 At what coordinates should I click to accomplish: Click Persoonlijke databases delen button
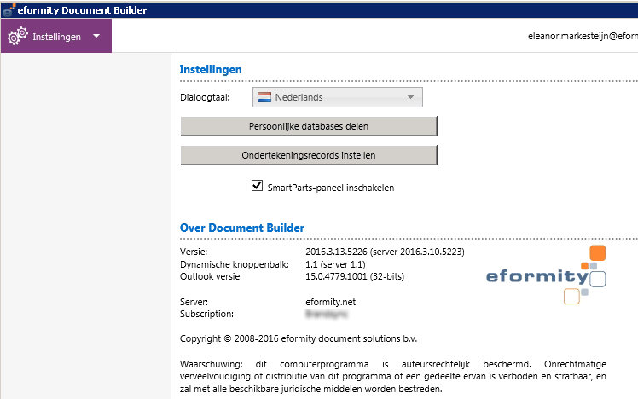click(309, 126)
